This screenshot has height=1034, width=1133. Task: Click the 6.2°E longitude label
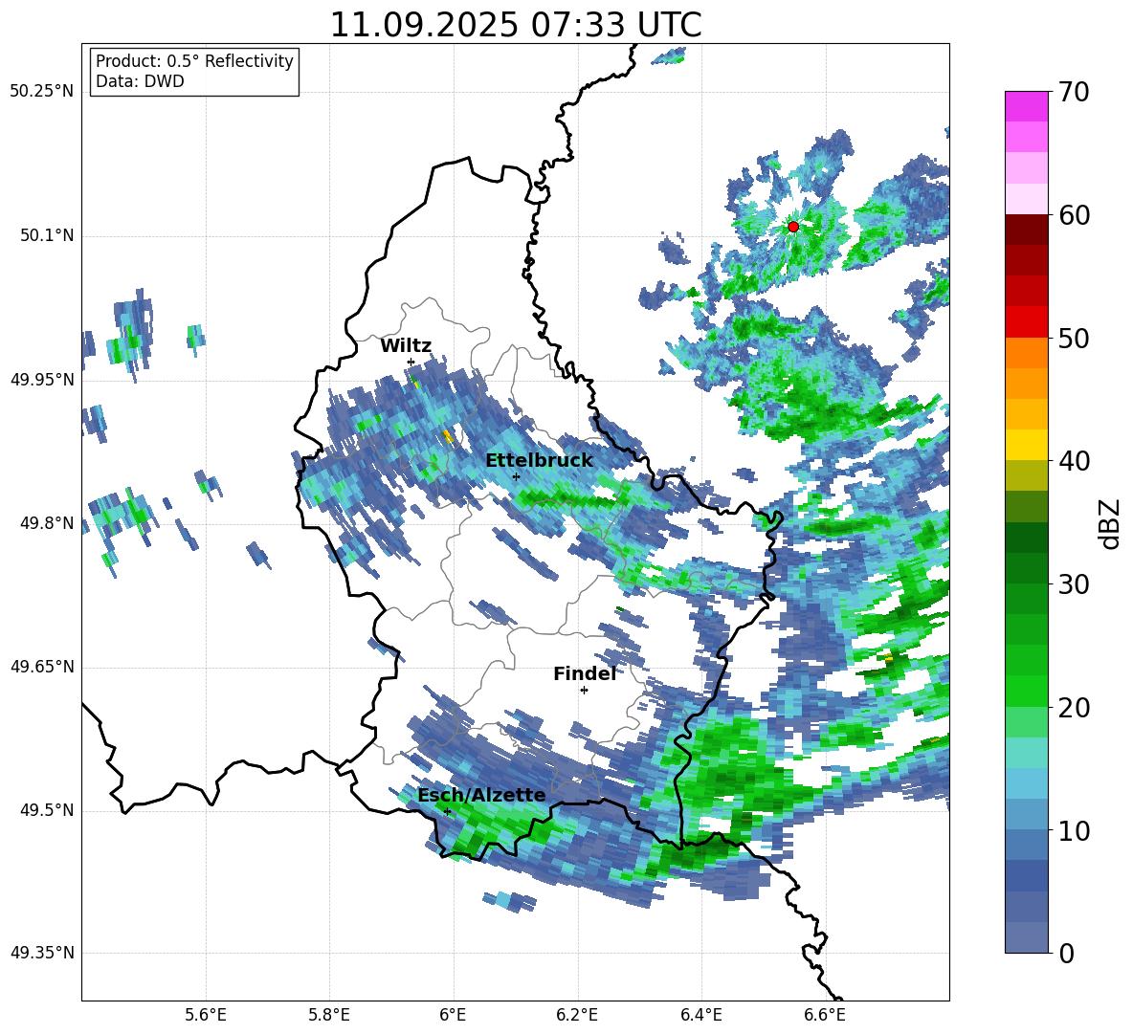(x=577, y=1015)
